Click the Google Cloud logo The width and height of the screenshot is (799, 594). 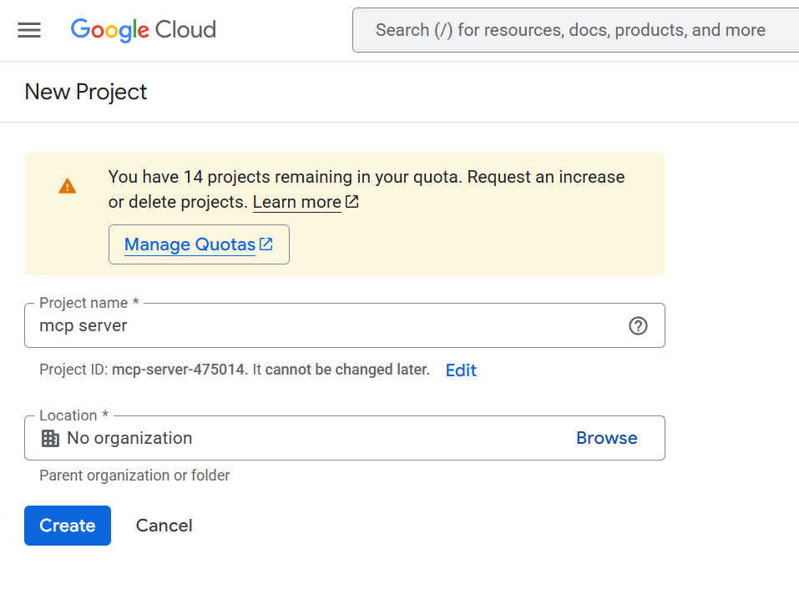coord(144,30)
